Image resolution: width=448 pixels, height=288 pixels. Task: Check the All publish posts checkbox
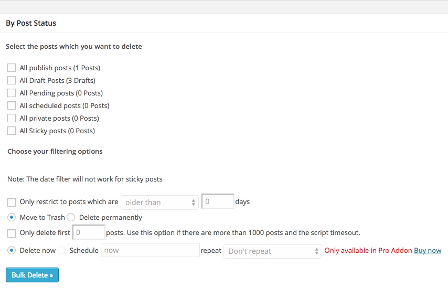coord(12,68)
